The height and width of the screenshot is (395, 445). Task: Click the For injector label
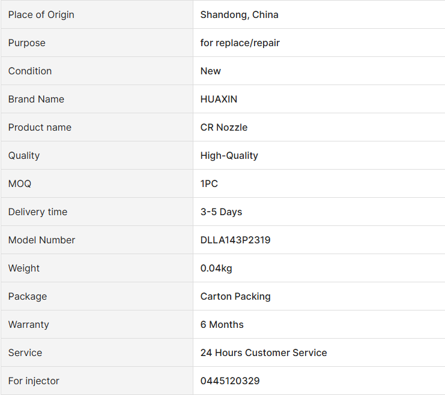pos(34,381)
